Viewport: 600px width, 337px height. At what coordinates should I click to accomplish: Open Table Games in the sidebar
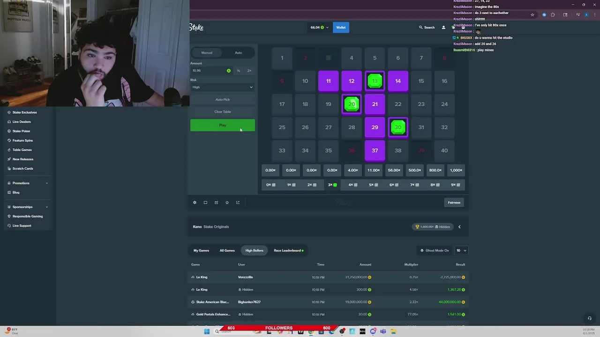[x=22, y=150]
